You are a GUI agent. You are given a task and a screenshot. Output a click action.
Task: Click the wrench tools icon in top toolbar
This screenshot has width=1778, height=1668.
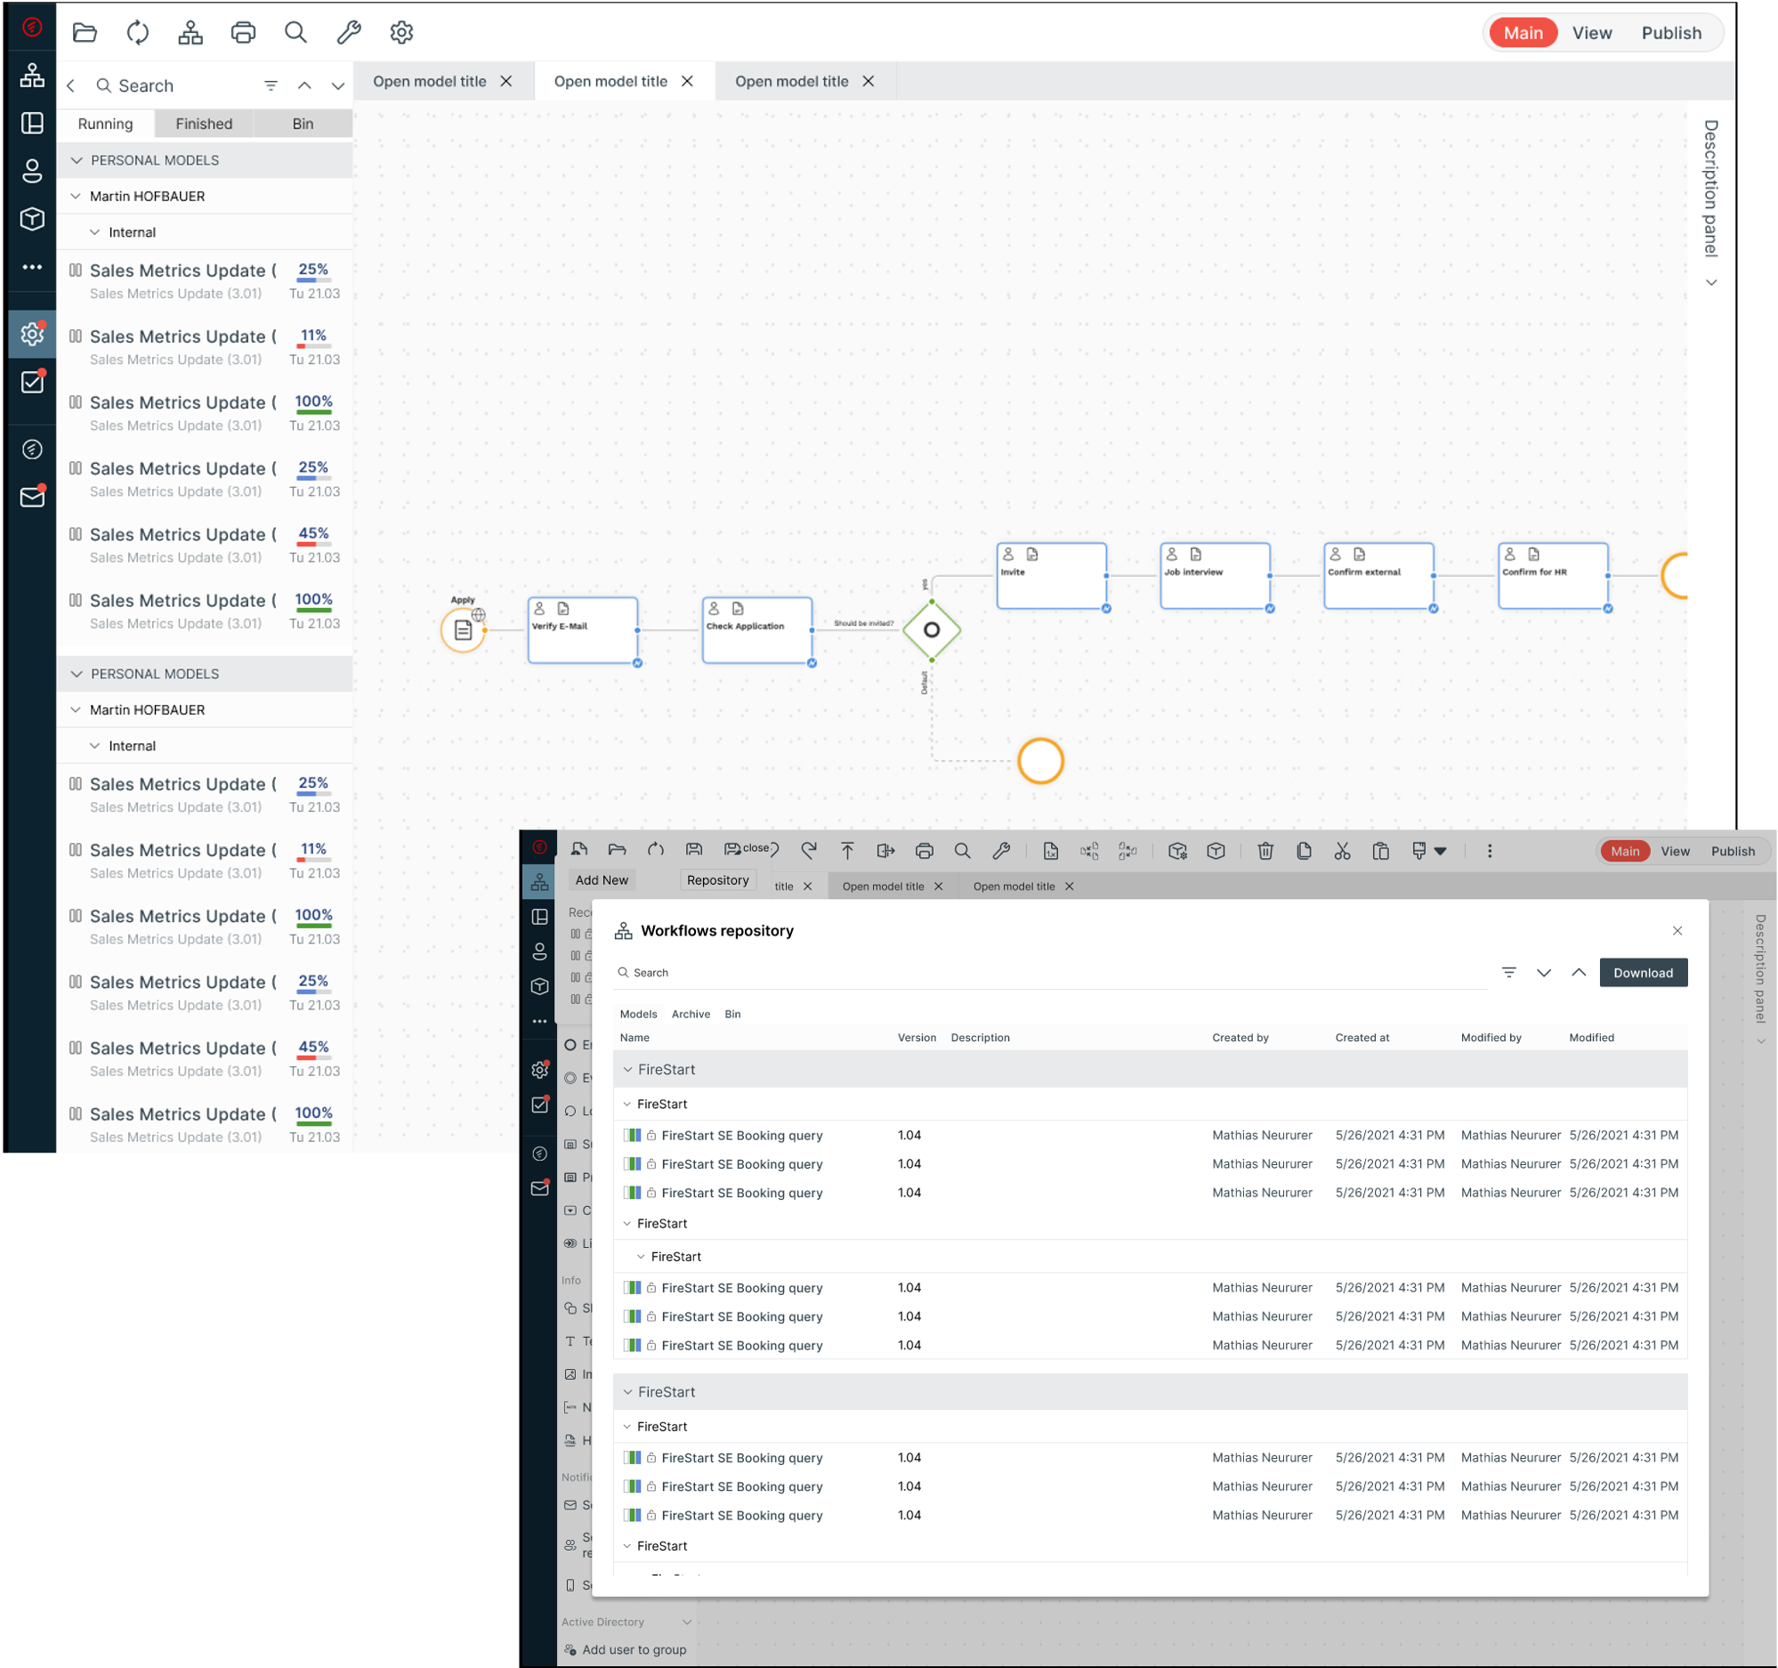tap(348, 33)
